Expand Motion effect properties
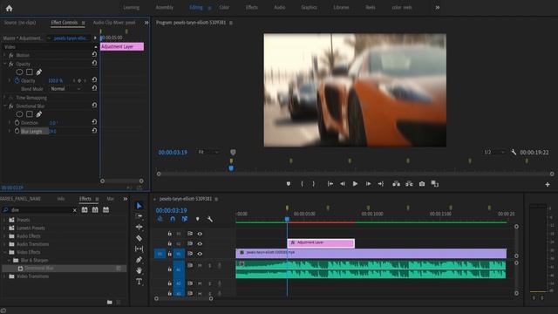 [4, 55]
